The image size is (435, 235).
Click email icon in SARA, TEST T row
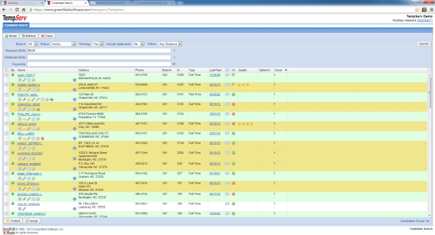tap(227, 75)
